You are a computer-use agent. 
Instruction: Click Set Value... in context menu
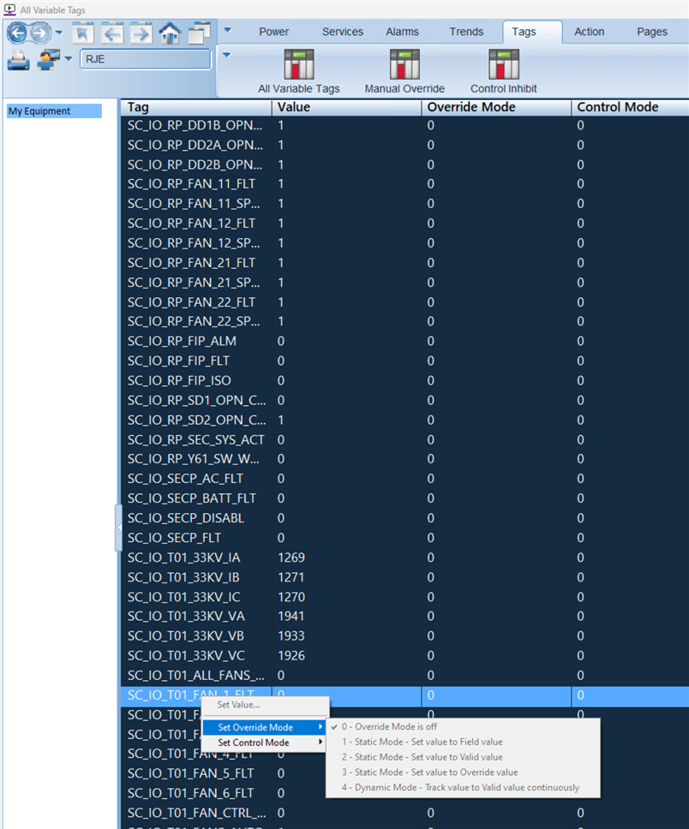tap(238, 705)
